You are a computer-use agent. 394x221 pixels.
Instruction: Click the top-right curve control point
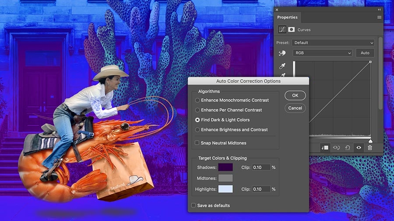point(370,62)
